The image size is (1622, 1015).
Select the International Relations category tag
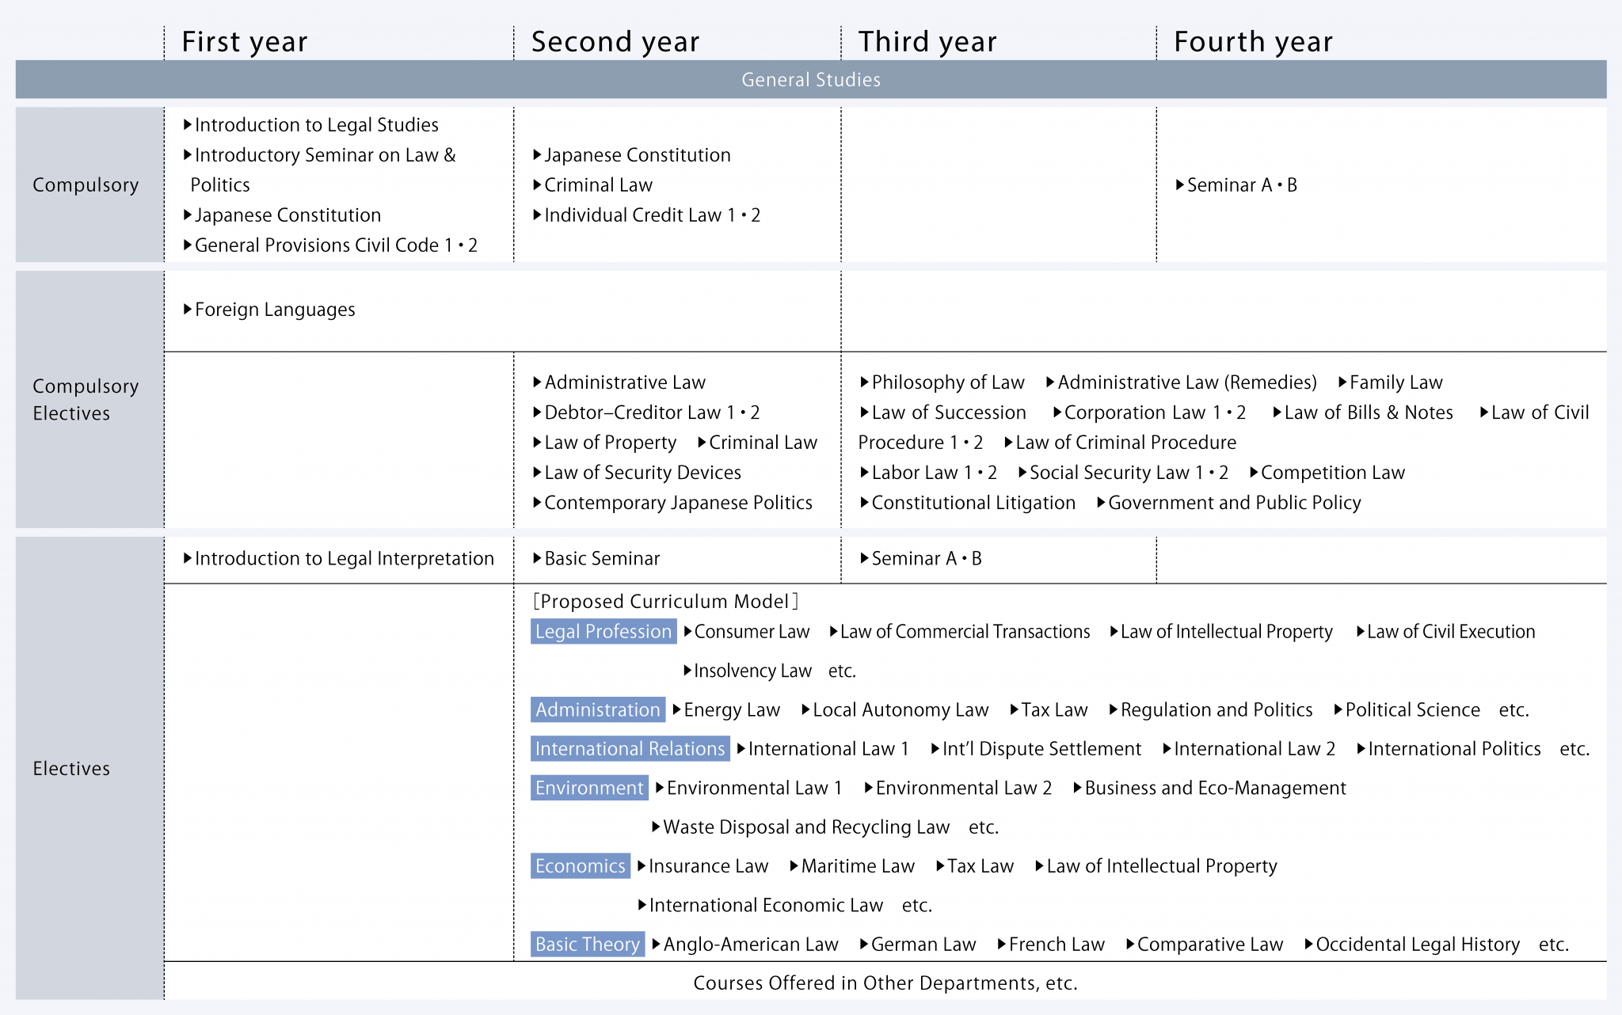pos(630,749)
